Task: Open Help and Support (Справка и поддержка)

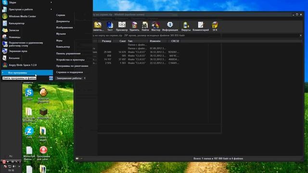Action: (69, 72)
